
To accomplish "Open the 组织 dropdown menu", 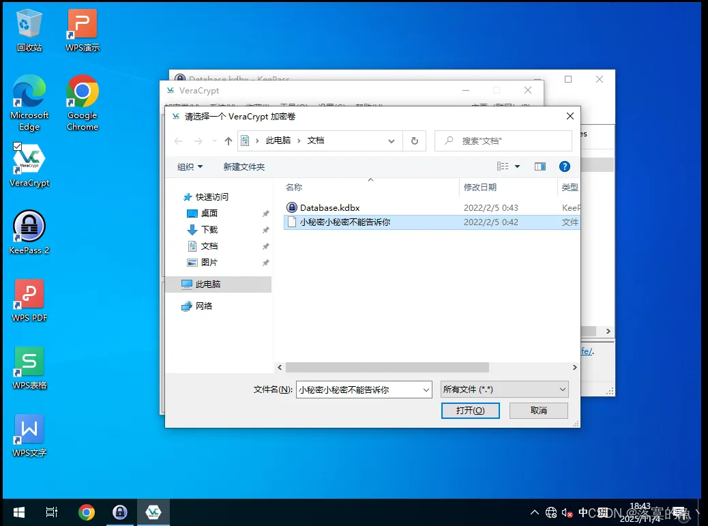I will click(x=189, y=166).
